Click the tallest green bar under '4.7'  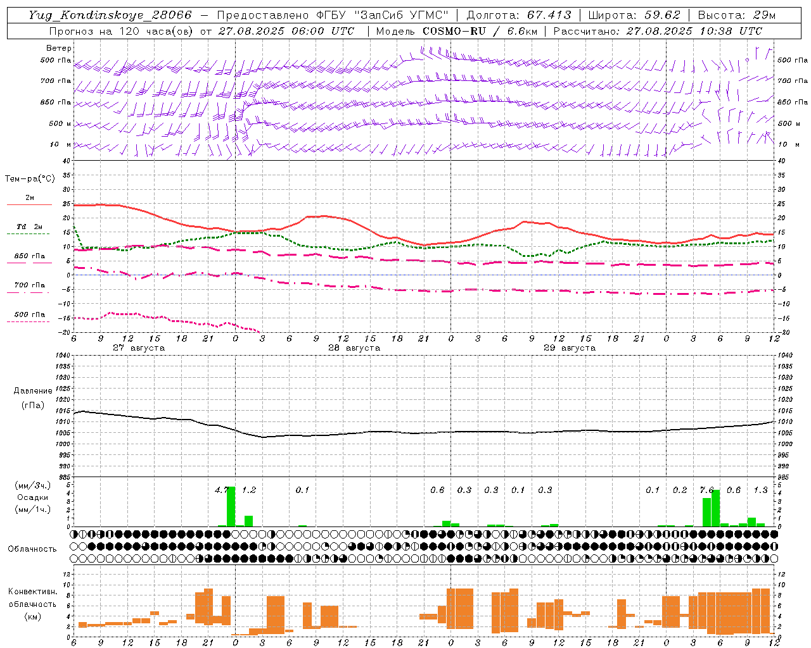(231, 507)
